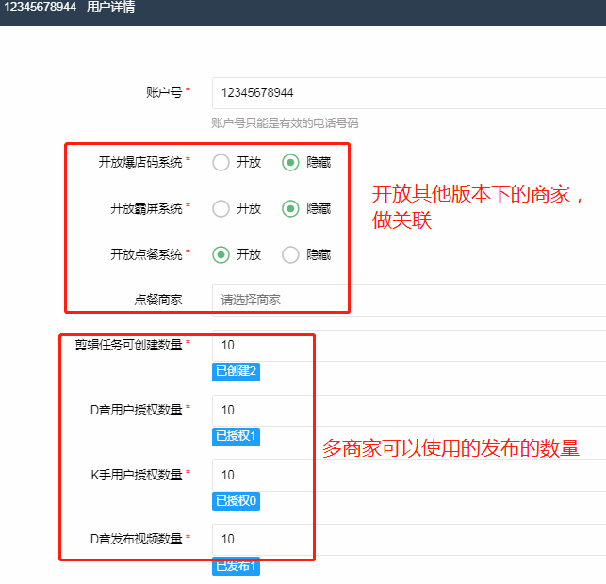Click the K手用户授权数量 label
606x584 pixels.
point(137,475)
